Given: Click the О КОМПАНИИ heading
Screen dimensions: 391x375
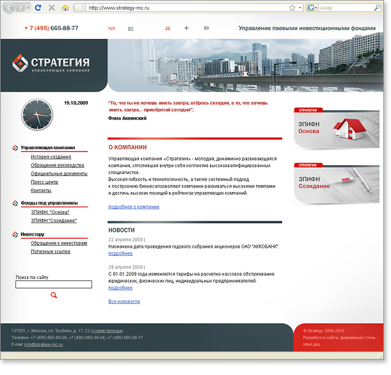Looking at the screenshot, I should coord(128,147).
